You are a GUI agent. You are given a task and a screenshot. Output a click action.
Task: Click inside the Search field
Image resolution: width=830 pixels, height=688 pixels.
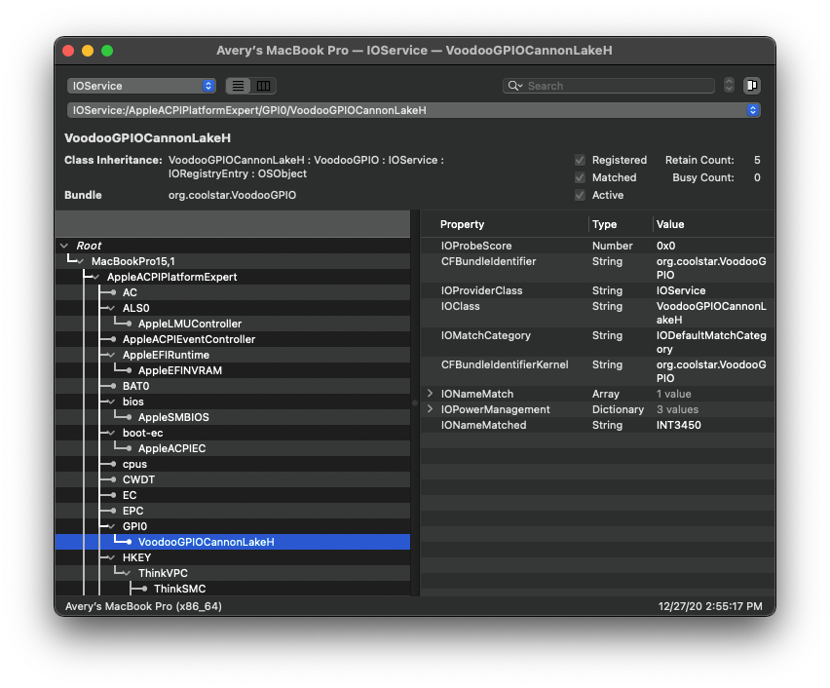[x=614, y=86]
